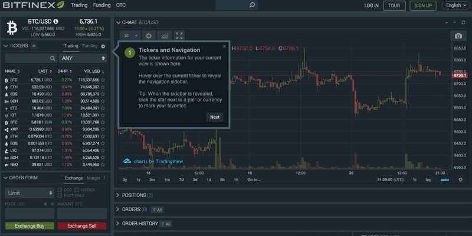
Task: Open the 30 minute interval dropdown
Action: [130, 36]
